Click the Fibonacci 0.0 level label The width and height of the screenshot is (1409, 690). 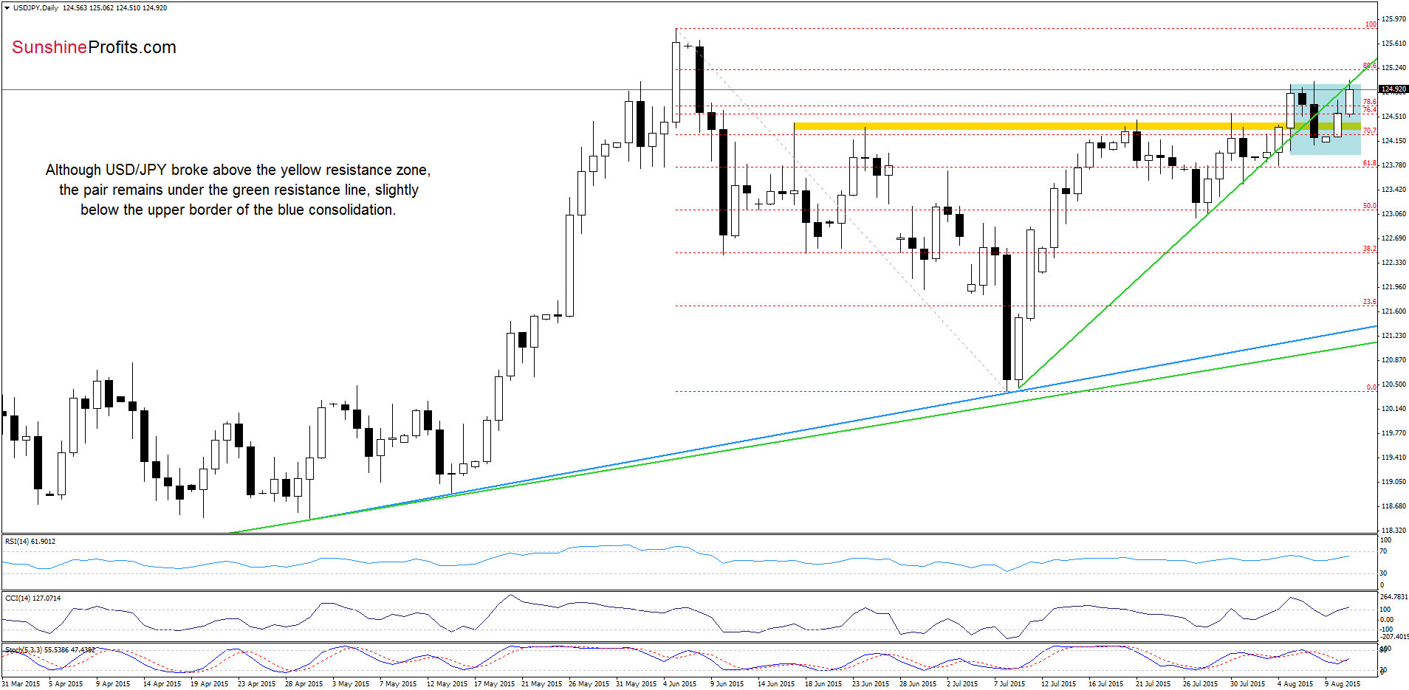click(x=1371, y=387)
